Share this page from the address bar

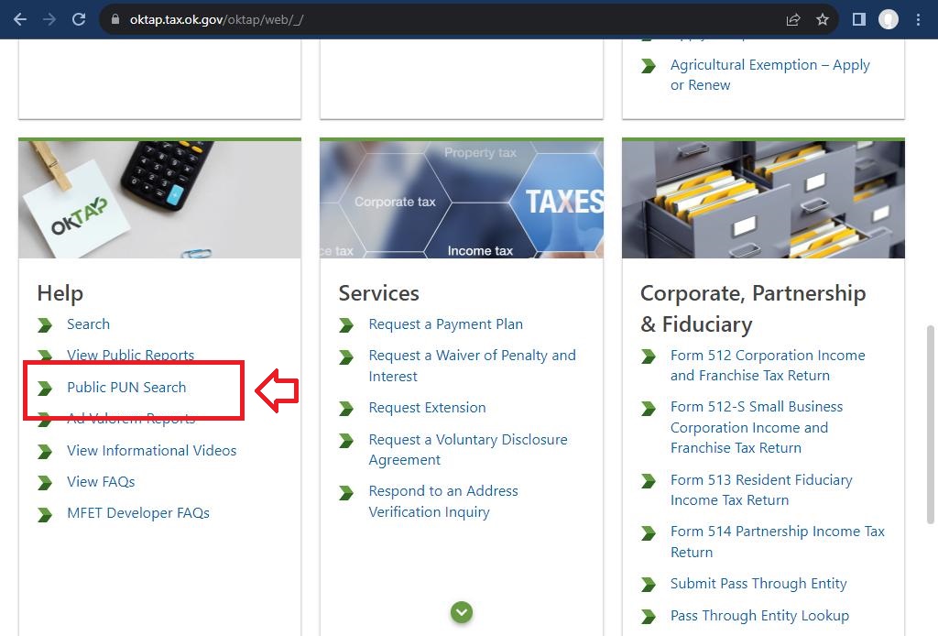793,20
